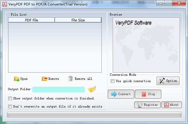Enable Show output folder when conversion finished
The image size is (188, 124).
[x=10, y=99]
